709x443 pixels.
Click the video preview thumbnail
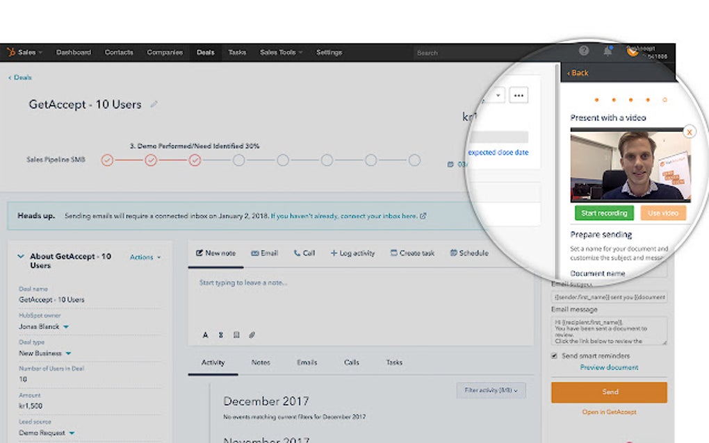(630, 165)
